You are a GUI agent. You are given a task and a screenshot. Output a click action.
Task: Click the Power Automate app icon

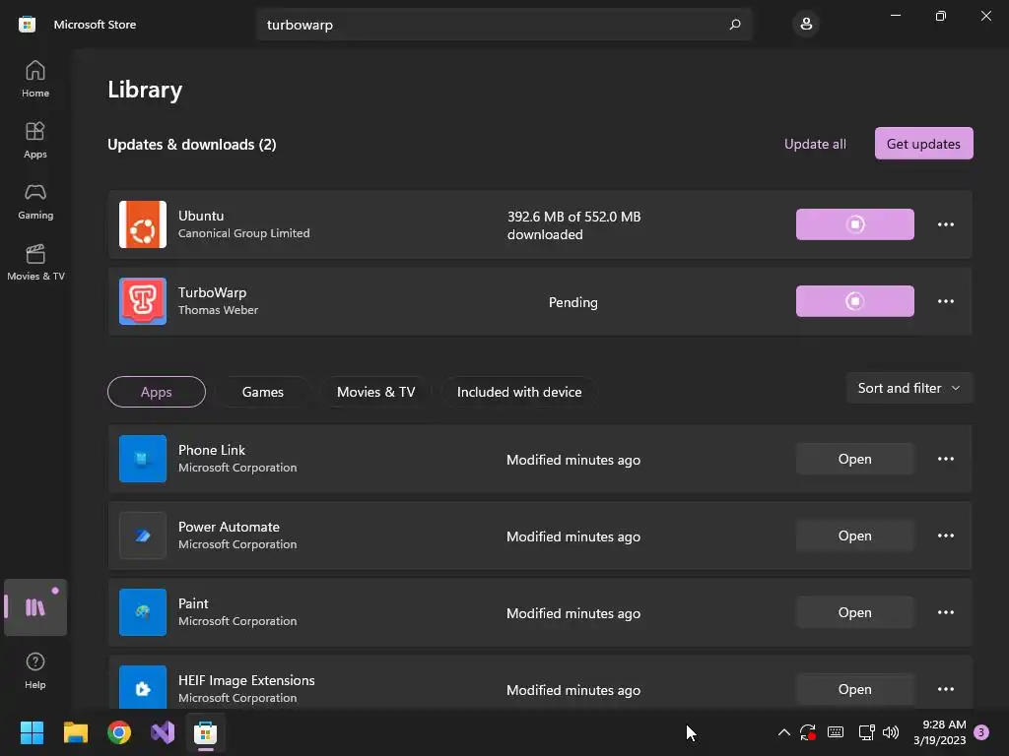143,535
